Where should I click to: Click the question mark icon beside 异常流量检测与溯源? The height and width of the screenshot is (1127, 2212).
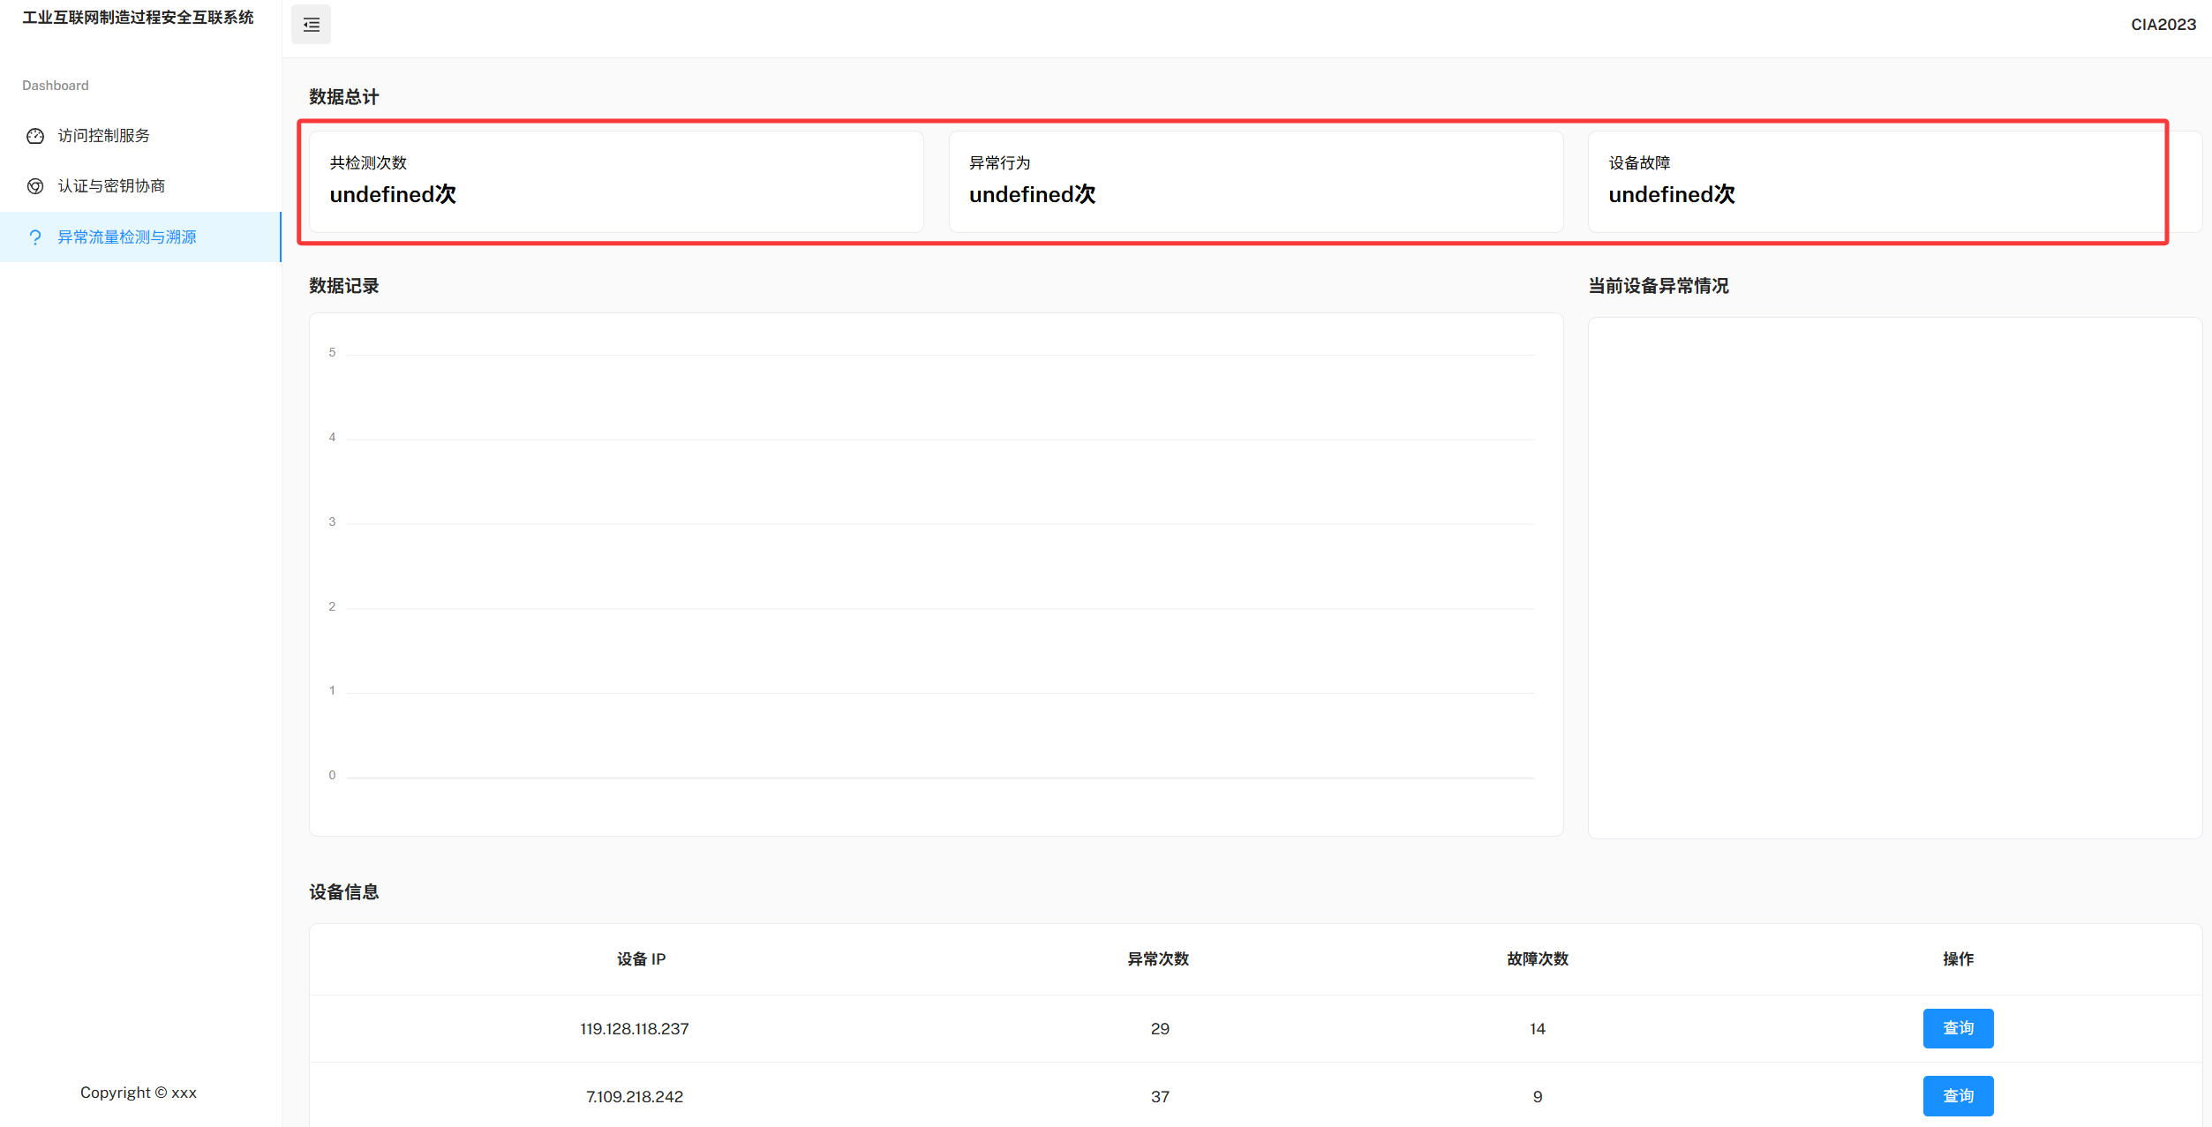(x=35, y=237)
